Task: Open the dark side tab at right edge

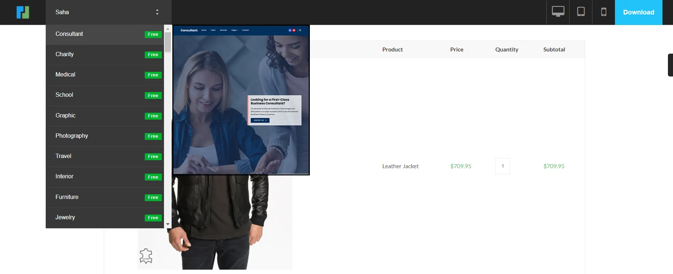Action: click(x=670, y=65)
